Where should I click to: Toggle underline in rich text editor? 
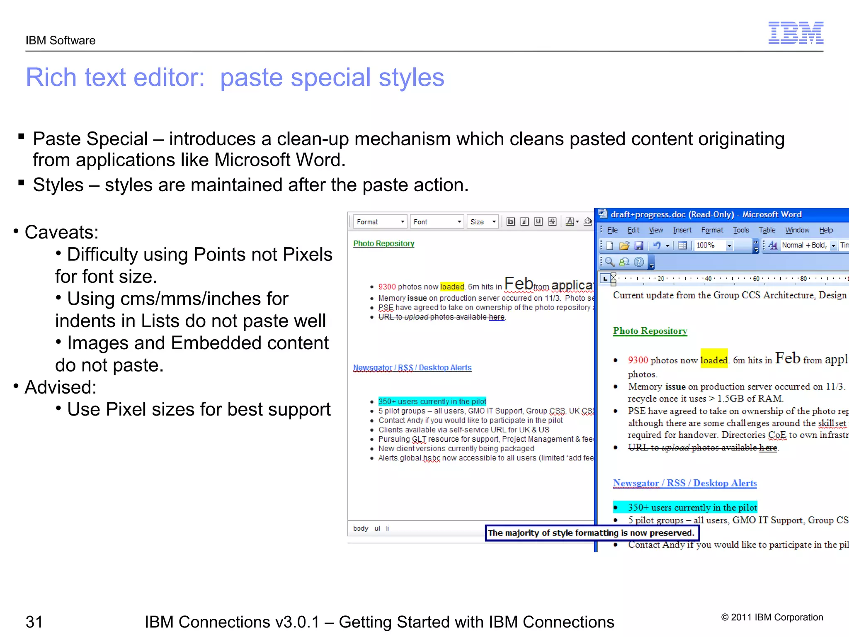538,221
